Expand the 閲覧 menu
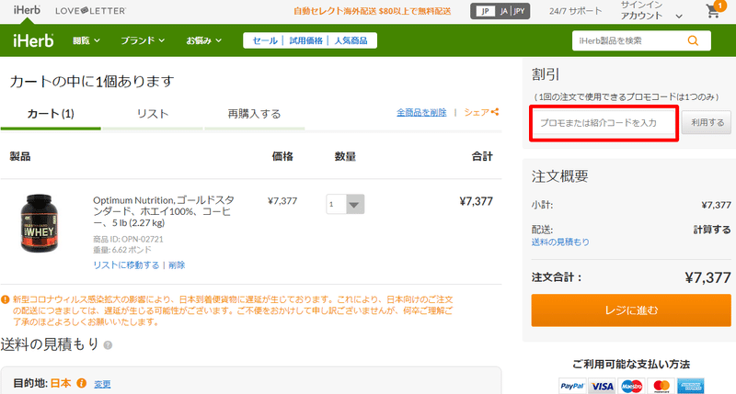 pyautogui.click(x=86, y=40)
